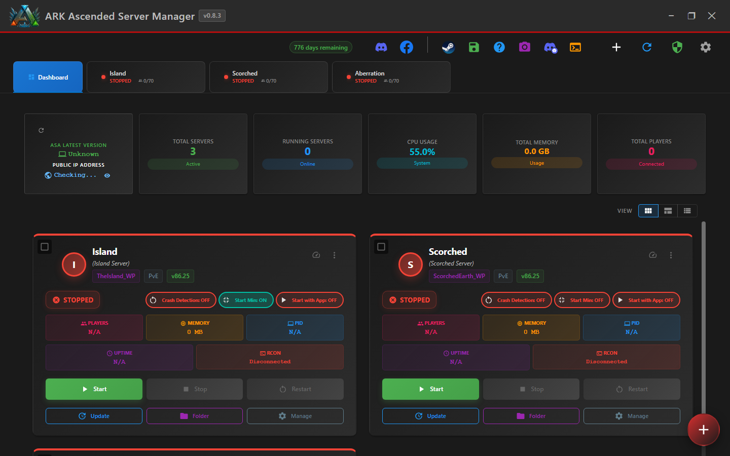Open Island card three-dot menu
730x456 pixels.
pyautogui.click(x=334, y=255)
